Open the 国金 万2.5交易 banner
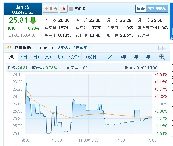 (152, 9)
